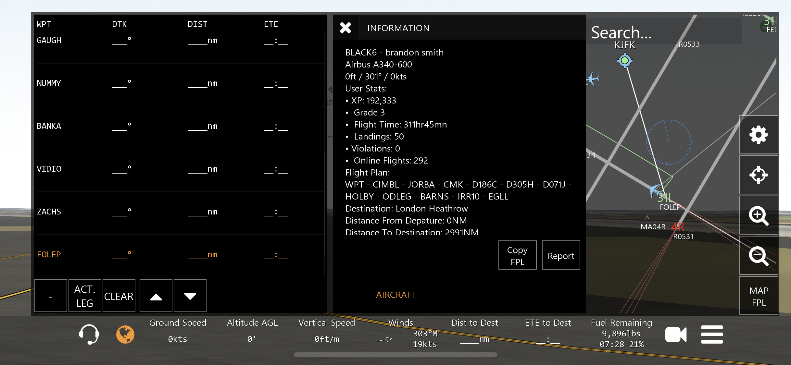Screen dimensions: 791x365
Task: Zoom out on the map
Action: [758, 255]
